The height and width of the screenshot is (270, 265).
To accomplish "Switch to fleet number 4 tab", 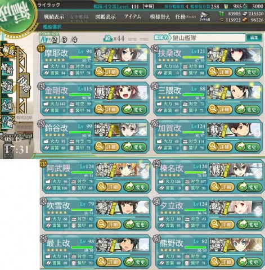I will pos(74,40).
